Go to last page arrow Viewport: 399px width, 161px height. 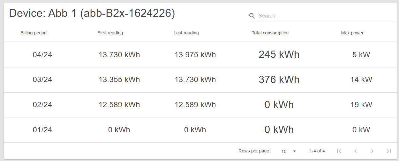pos(388,151)
